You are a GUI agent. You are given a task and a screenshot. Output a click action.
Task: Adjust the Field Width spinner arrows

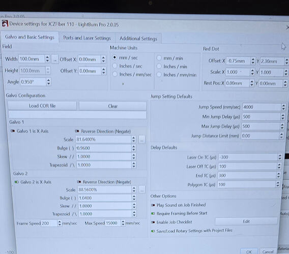(47, 59)
